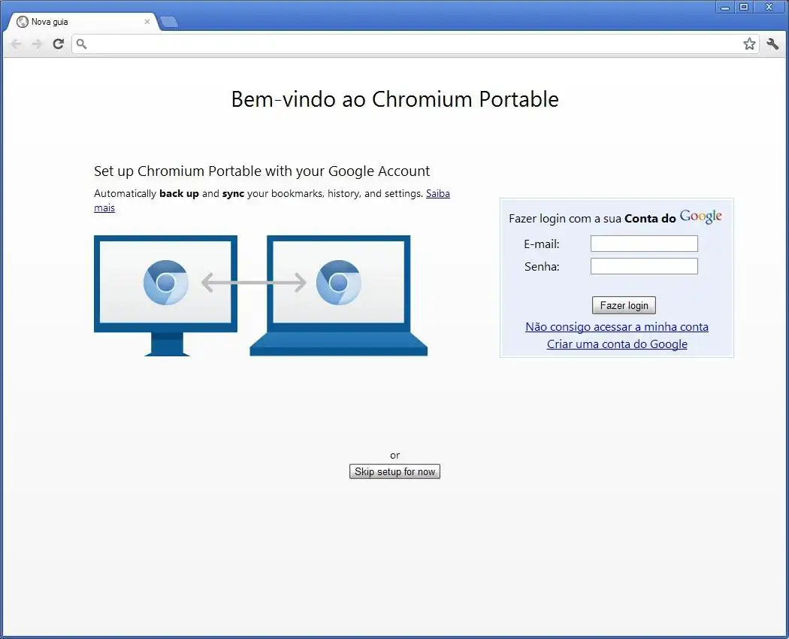
Task: Click the Bem-vindo ao Chromium Portable heading
Action: (395, 99)
